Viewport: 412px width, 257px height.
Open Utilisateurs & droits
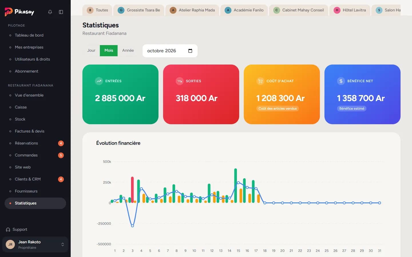35,59
